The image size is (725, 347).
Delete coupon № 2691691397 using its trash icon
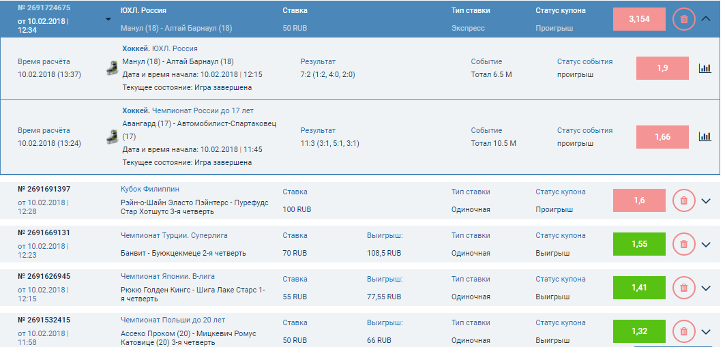(684, 200)
